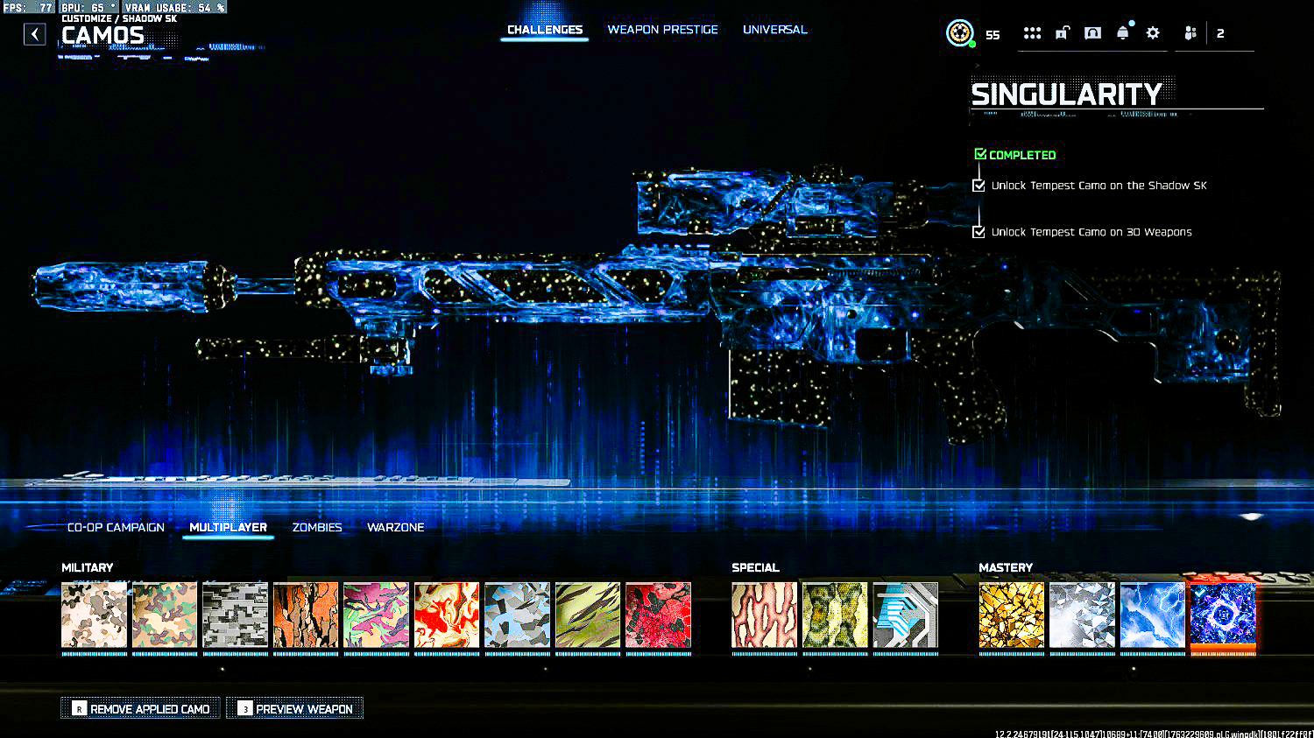The height and width of the screenshot is (738, 1314).
Task: Click the R key icon on Remove Applied Camo
Action: point(79,708)
